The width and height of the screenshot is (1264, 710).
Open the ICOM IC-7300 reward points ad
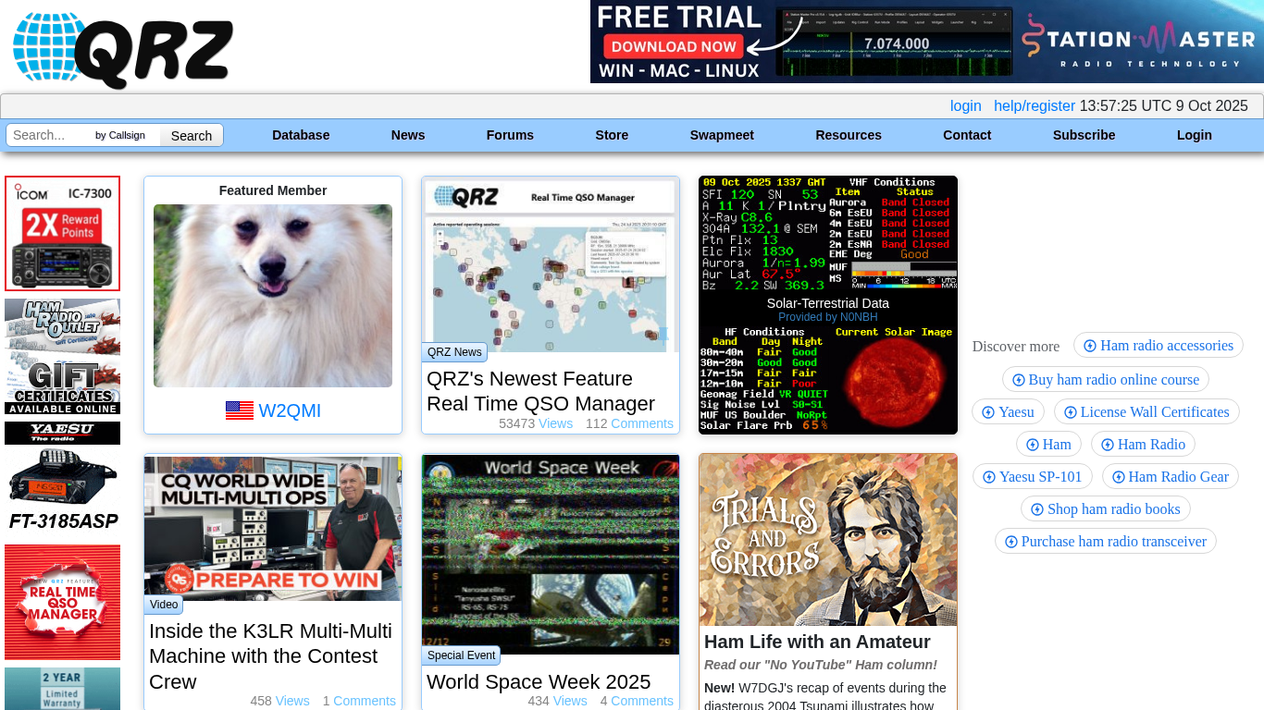pos(62,234)
